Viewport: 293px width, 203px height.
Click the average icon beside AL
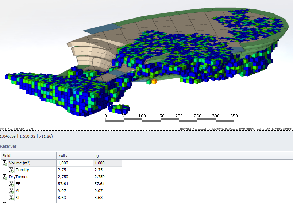pyautogui.click(x=11, y=191)
